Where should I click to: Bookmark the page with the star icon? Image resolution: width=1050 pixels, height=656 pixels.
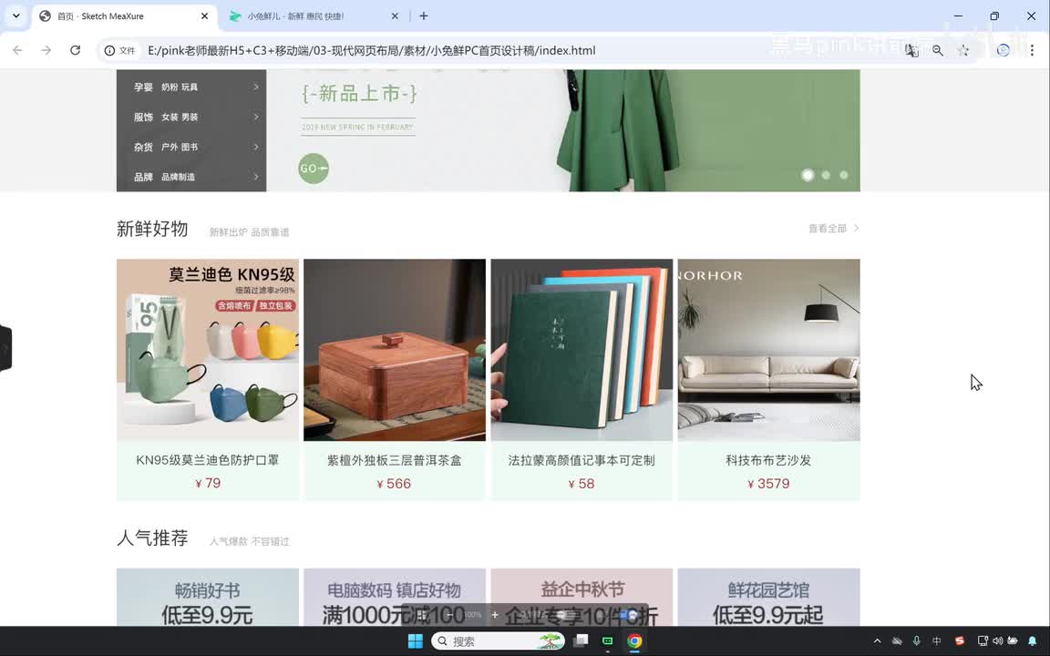click(962, 50)
